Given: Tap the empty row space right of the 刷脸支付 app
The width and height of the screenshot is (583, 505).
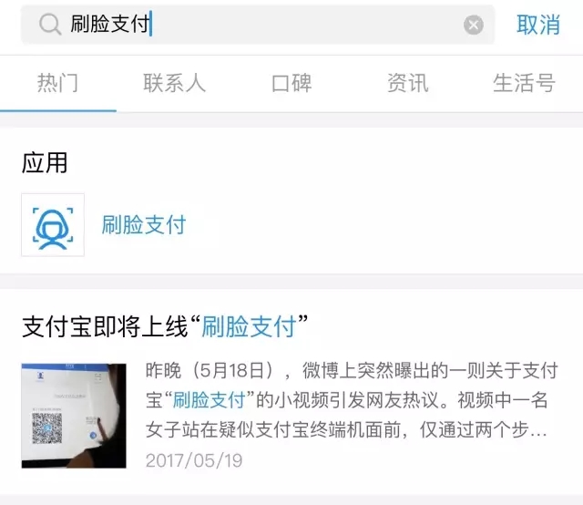Looking at the screenshot, I should pyautogui.click(x=383, y=225).
